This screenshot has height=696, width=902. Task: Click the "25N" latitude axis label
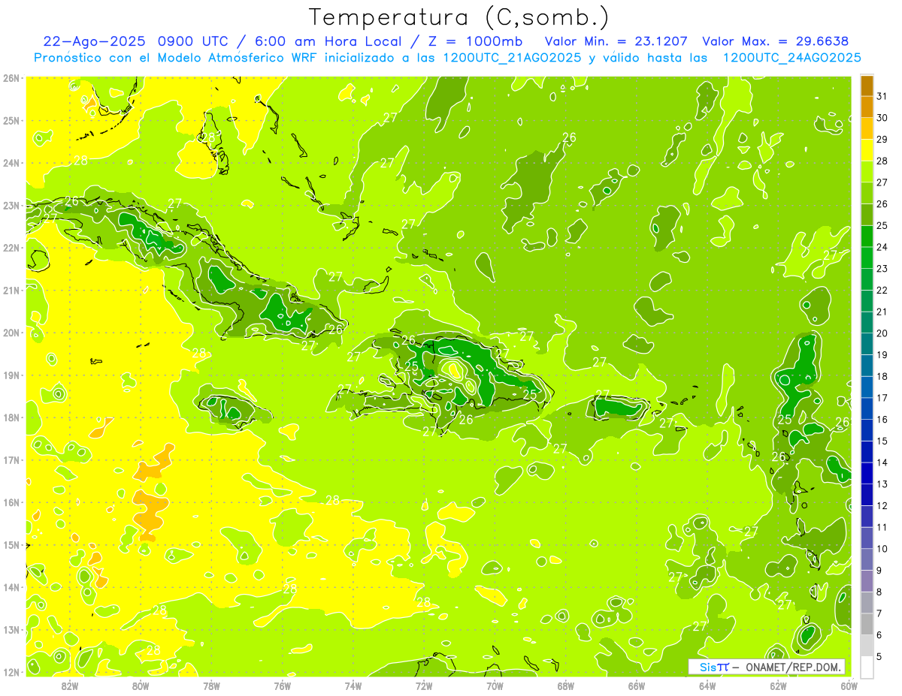(x=11, y=120)
